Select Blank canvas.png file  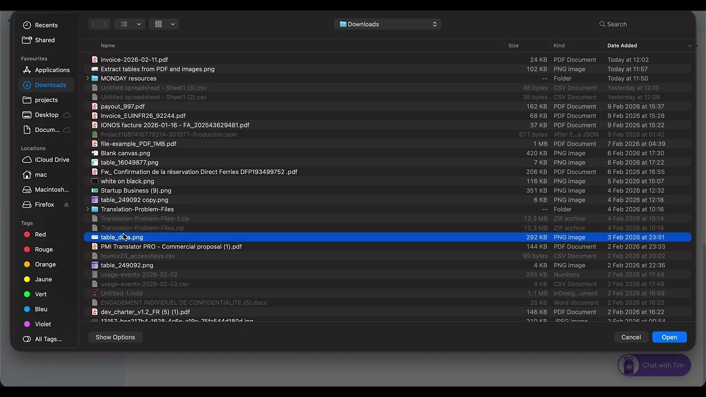coord(387,153)
